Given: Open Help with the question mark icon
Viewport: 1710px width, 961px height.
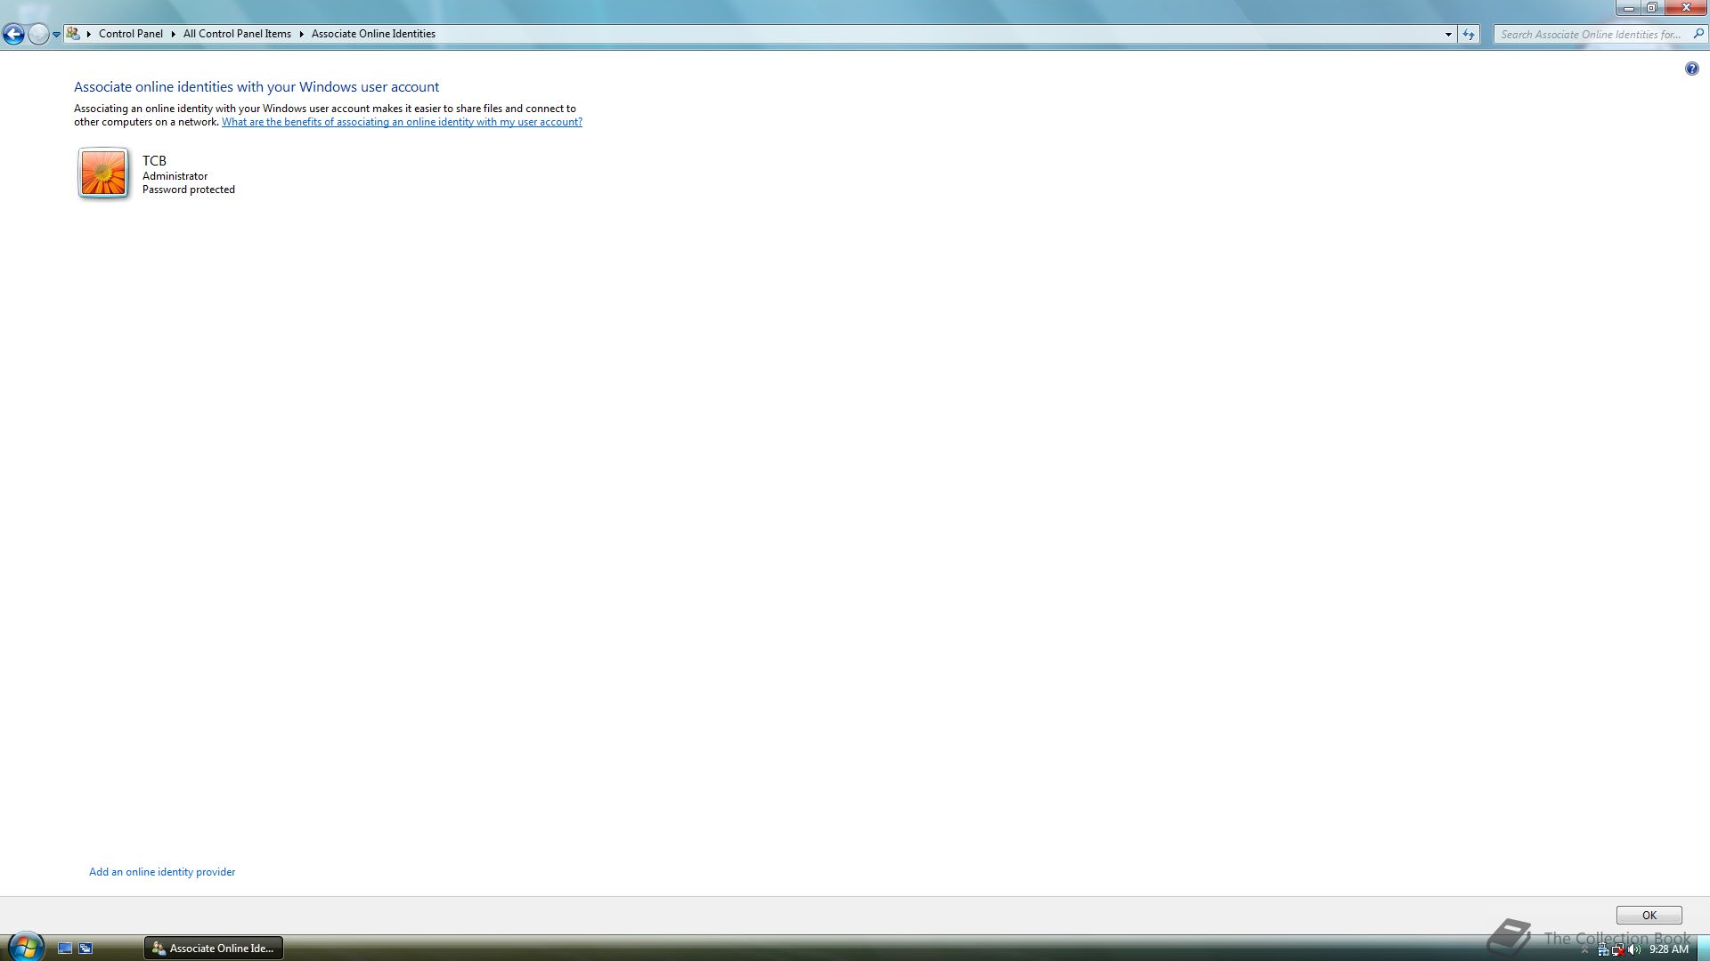Looking at the screenshot, I should pyautogui.click(x=1691, y=69).
